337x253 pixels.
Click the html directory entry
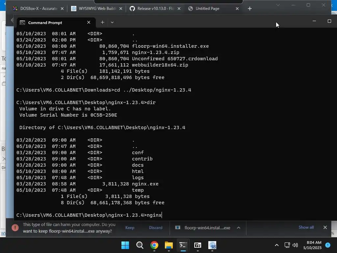(x=138, y=171)
